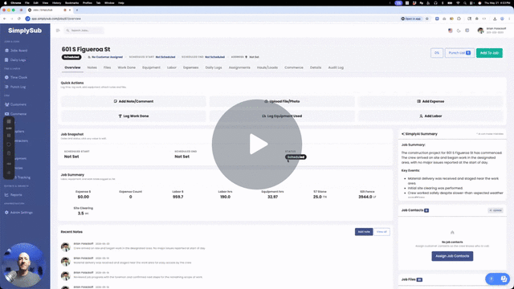Click the Search Jobs field
514x289 pixels.
click(84, 31)
